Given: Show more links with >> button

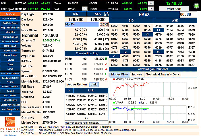Looking at the screenshot, I should click(x=87, y=118).
